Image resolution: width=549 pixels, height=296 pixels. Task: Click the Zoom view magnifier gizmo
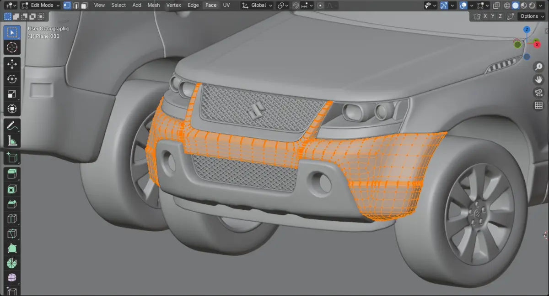click(x=538, y=67)
